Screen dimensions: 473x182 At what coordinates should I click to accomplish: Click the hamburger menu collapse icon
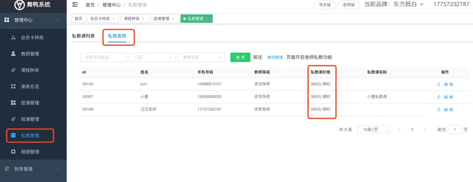click(75, 5)
